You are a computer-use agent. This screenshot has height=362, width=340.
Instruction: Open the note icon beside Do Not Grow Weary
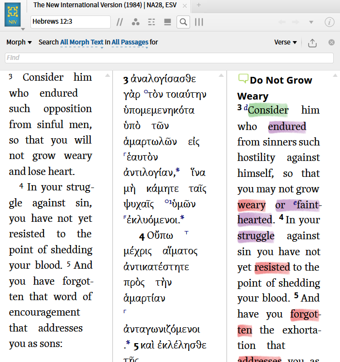(x=243, y=78)
